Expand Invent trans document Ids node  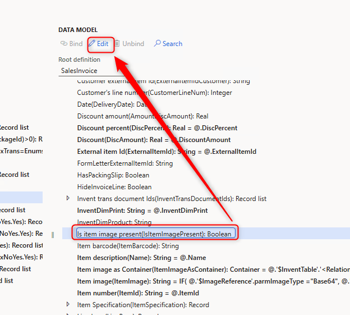[x=68, y=198]
